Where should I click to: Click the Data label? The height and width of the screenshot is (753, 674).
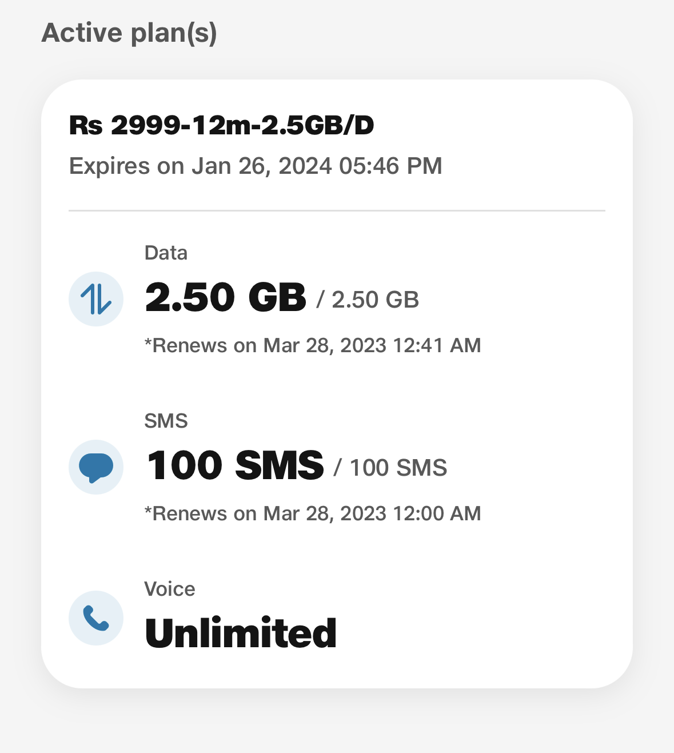pyautogui.click(x=166, y=253)
